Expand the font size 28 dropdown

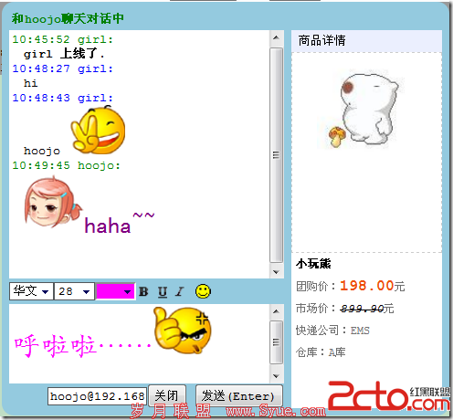pyautogui.click(x=74, y=291)
